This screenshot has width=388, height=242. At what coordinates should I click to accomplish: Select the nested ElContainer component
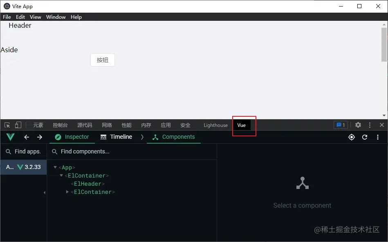(93, 192)
